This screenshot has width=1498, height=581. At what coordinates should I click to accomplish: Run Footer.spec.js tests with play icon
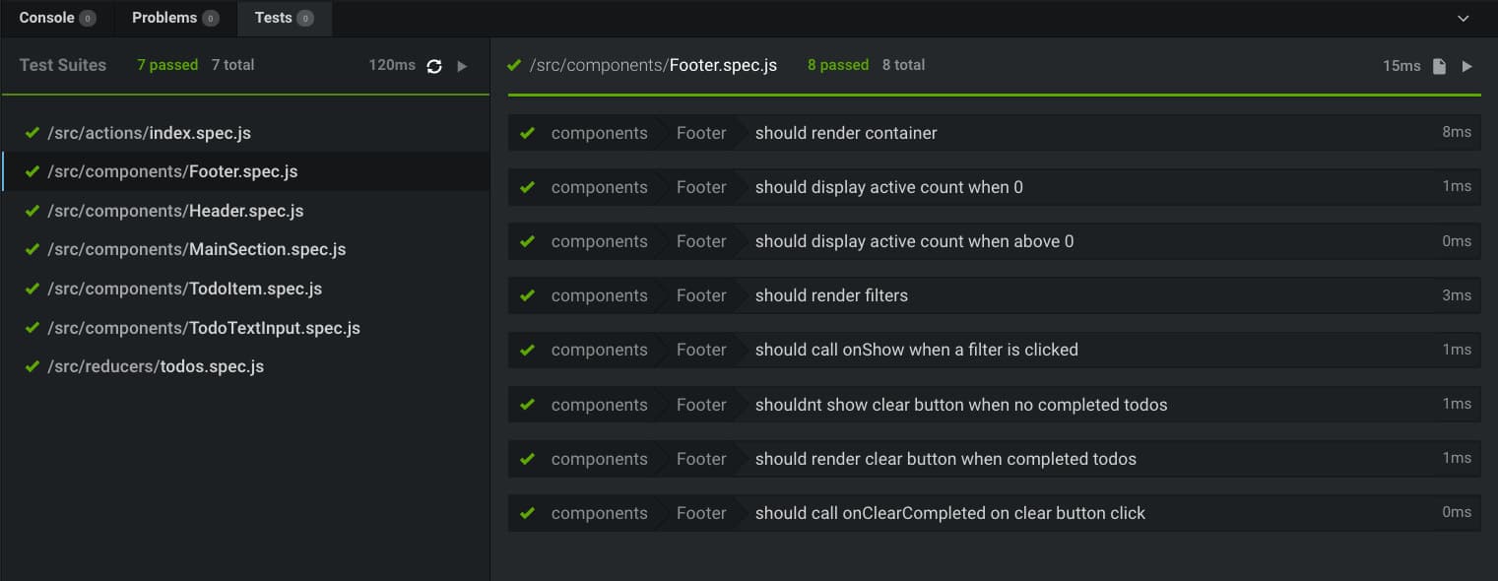pyautogui.click(x=1466, y=66)
